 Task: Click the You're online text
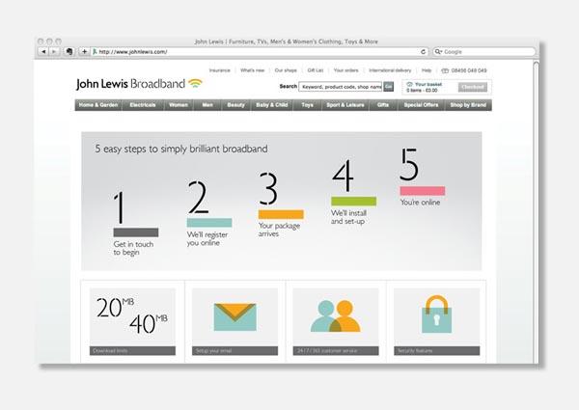tap(420, 203)
